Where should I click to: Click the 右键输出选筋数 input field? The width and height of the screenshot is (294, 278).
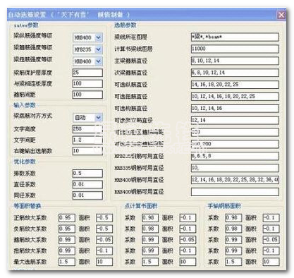tap(87, 151)
